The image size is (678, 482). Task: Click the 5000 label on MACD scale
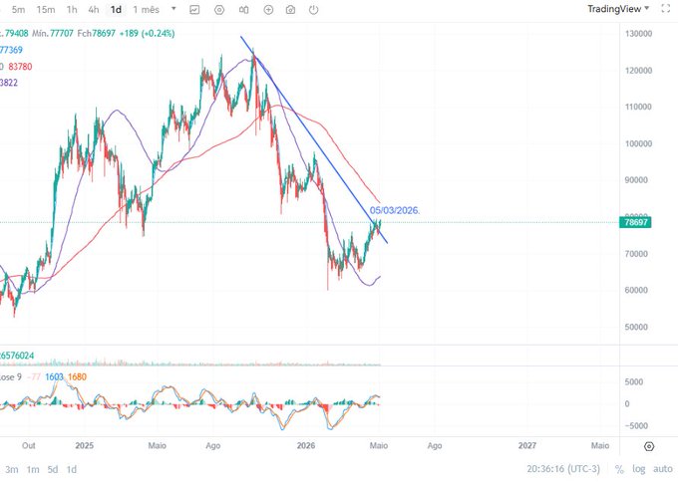634,381
